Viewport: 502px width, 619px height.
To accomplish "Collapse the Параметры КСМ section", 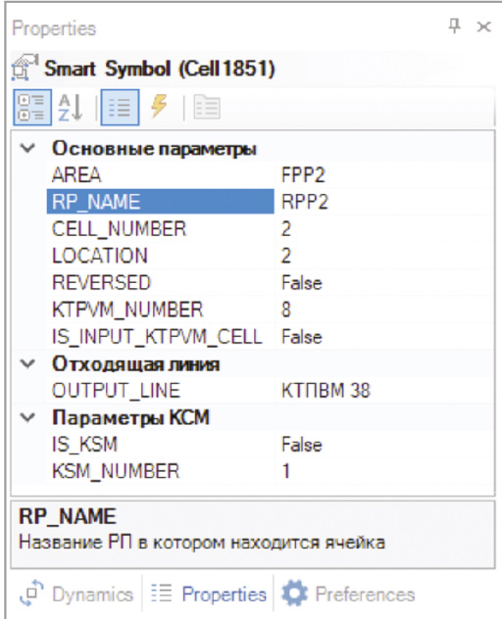I will tap(28, 417).
